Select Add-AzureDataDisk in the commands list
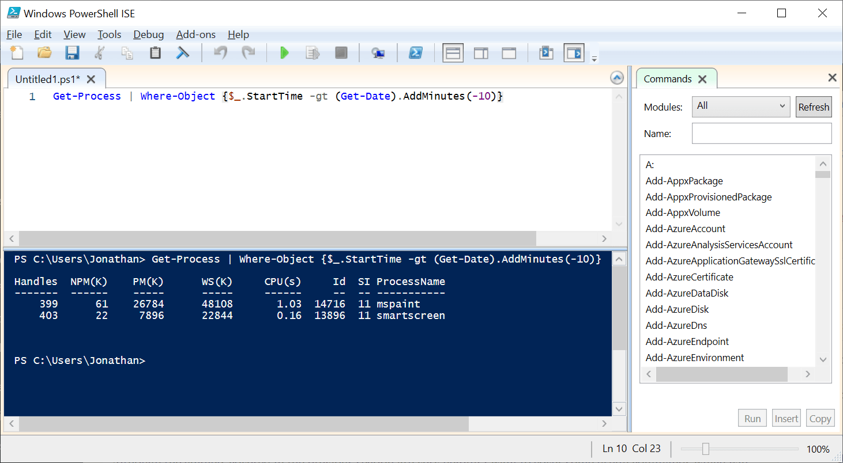Viewport: 843px width, 463px height. point(687,293)
